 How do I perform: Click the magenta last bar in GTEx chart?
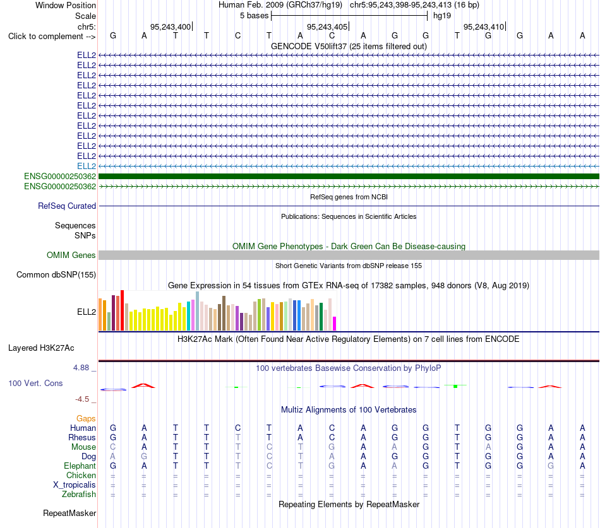[335, 324]
